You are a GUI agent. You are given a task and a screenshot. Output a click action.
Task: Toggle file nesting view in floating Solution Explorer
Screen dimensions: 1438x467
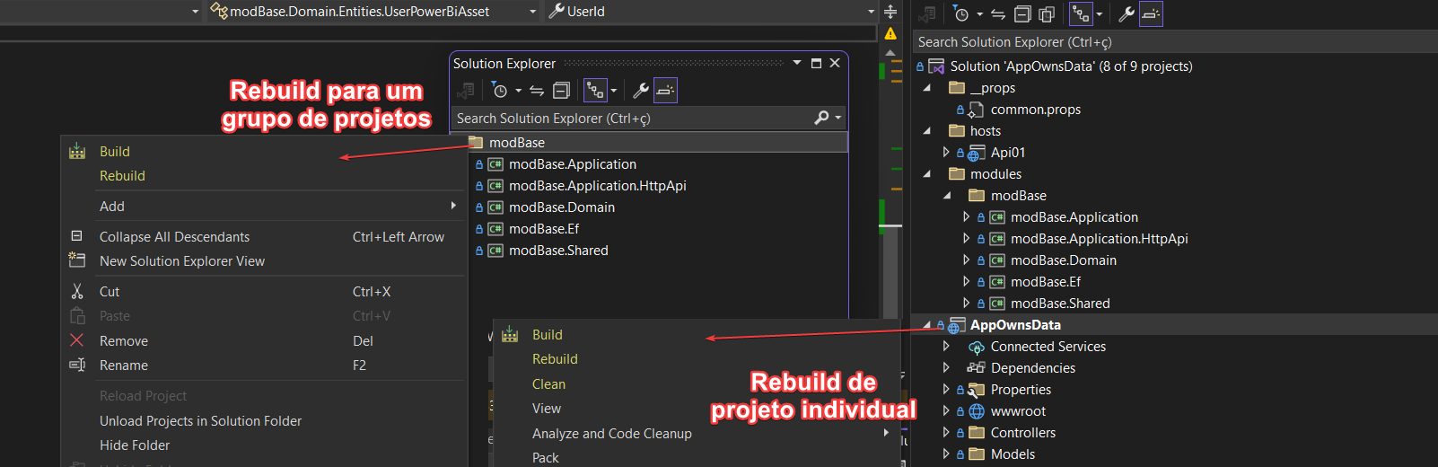pyautogui.click(x=594, y=91)
